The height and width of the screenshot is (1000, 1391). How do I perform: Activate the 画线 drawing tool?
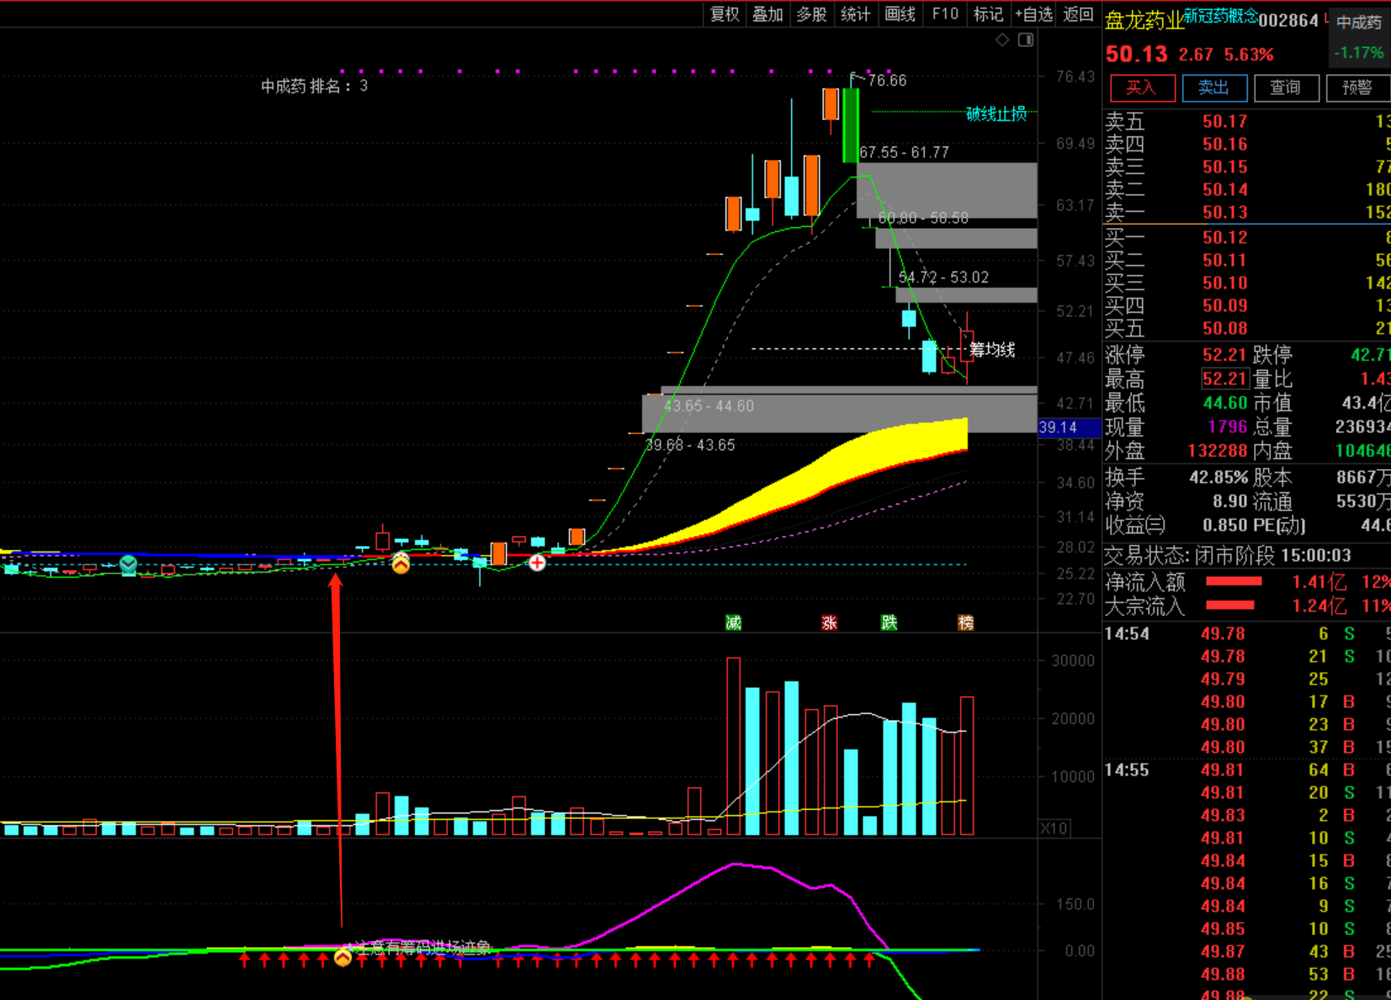tap(900, 14)
